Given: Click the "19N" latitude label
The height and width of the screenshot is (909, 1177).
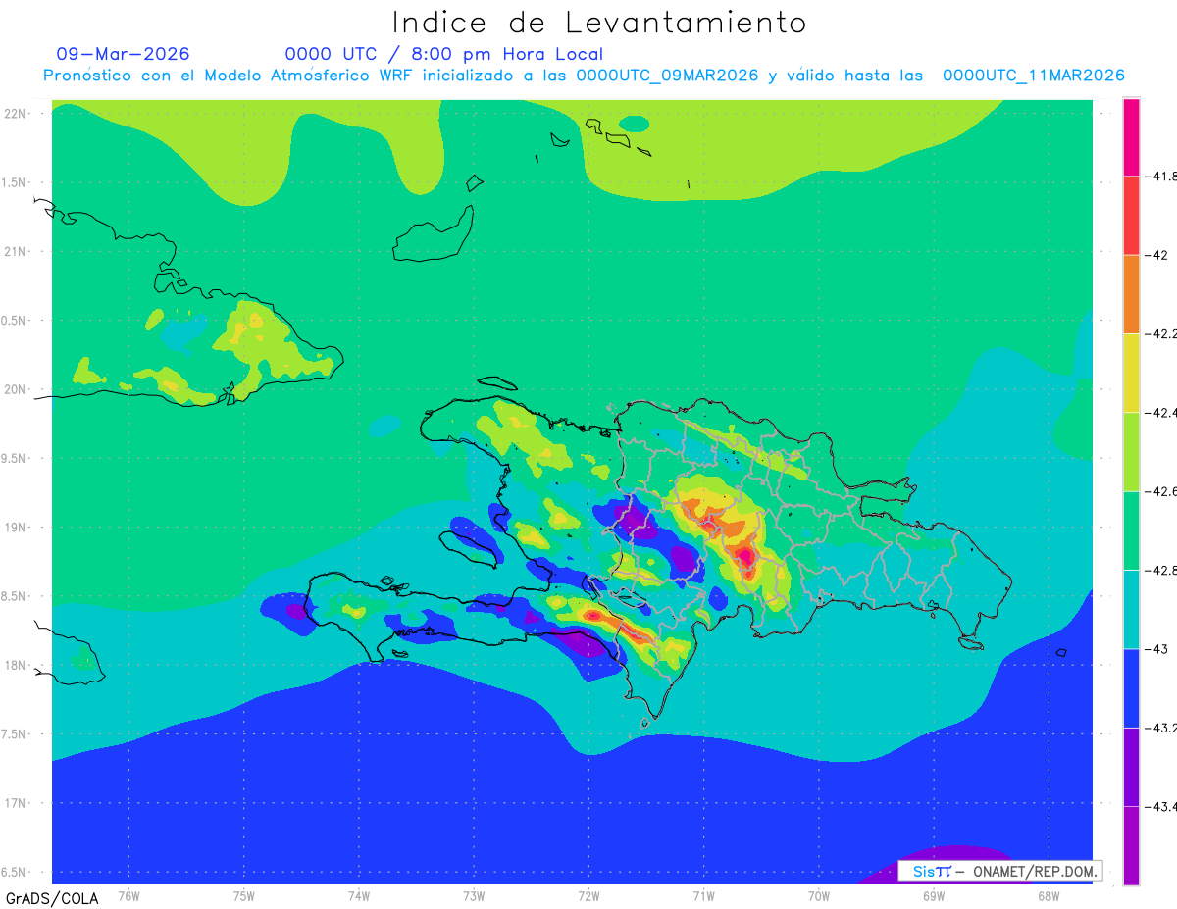Looking at the screenshot, I should pyautogui.click(x=16, y=527).
